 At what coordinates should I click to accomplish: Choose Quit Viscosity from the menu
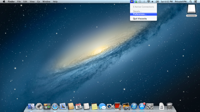pyautogui.click(x=140, y=19)
